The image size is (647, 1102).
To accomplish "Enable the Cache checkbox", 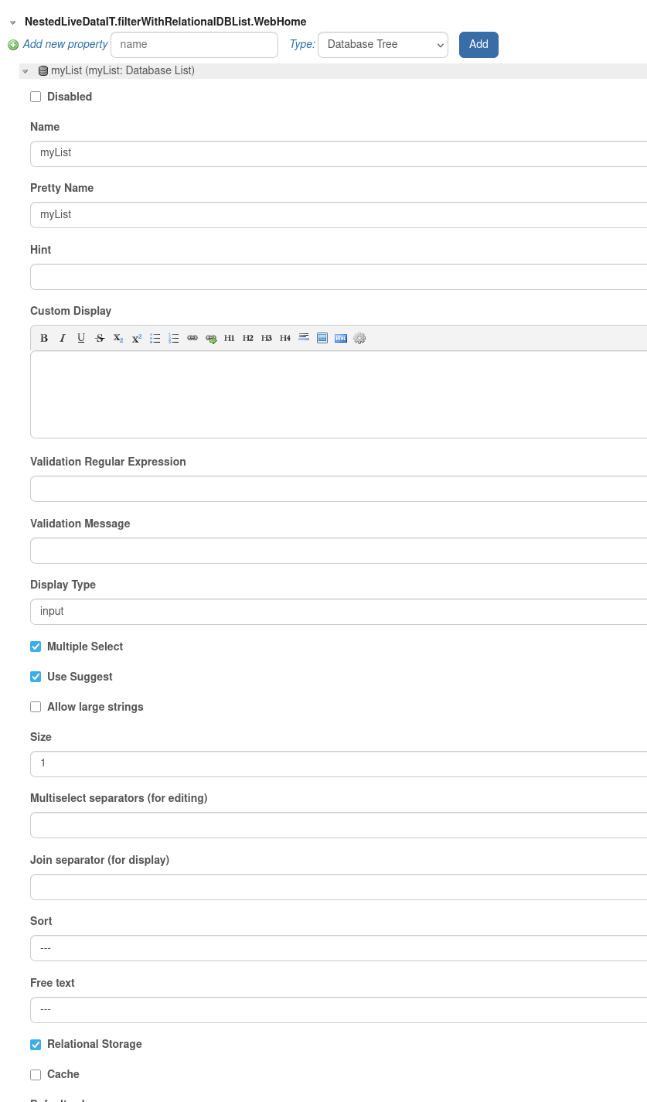I will tap(36, 1074).
